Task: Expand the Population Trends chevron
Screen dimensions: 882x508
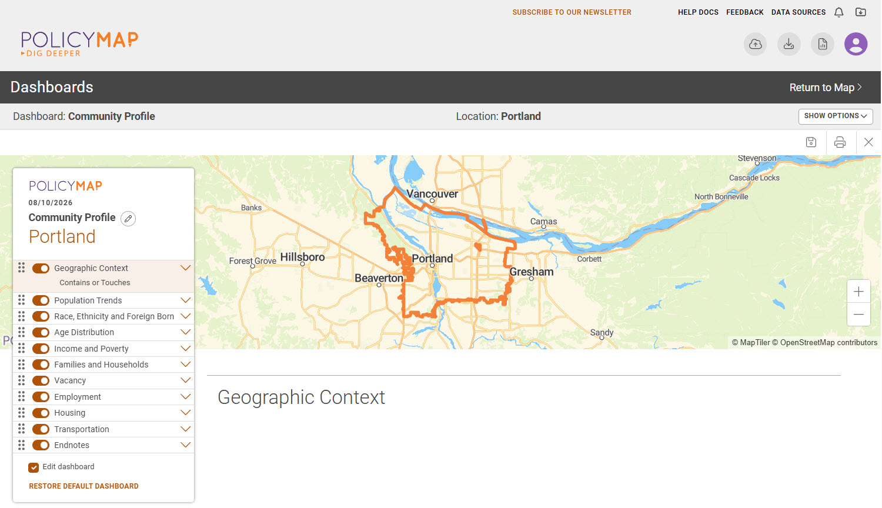Action: [186, 300]
